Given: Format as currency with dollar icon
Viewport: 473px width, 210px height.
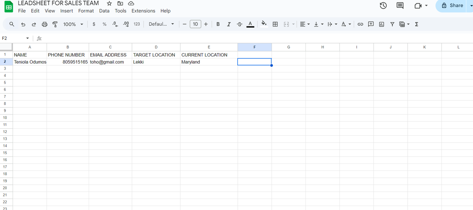Looking at the screenshot, I should [x=94, y=24].
